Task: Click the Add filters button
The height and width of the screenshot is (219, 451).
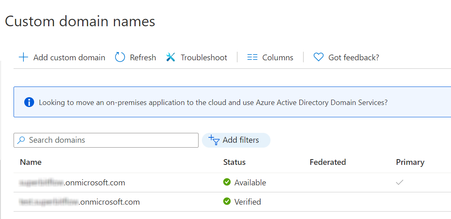Action: pos(236,140)
